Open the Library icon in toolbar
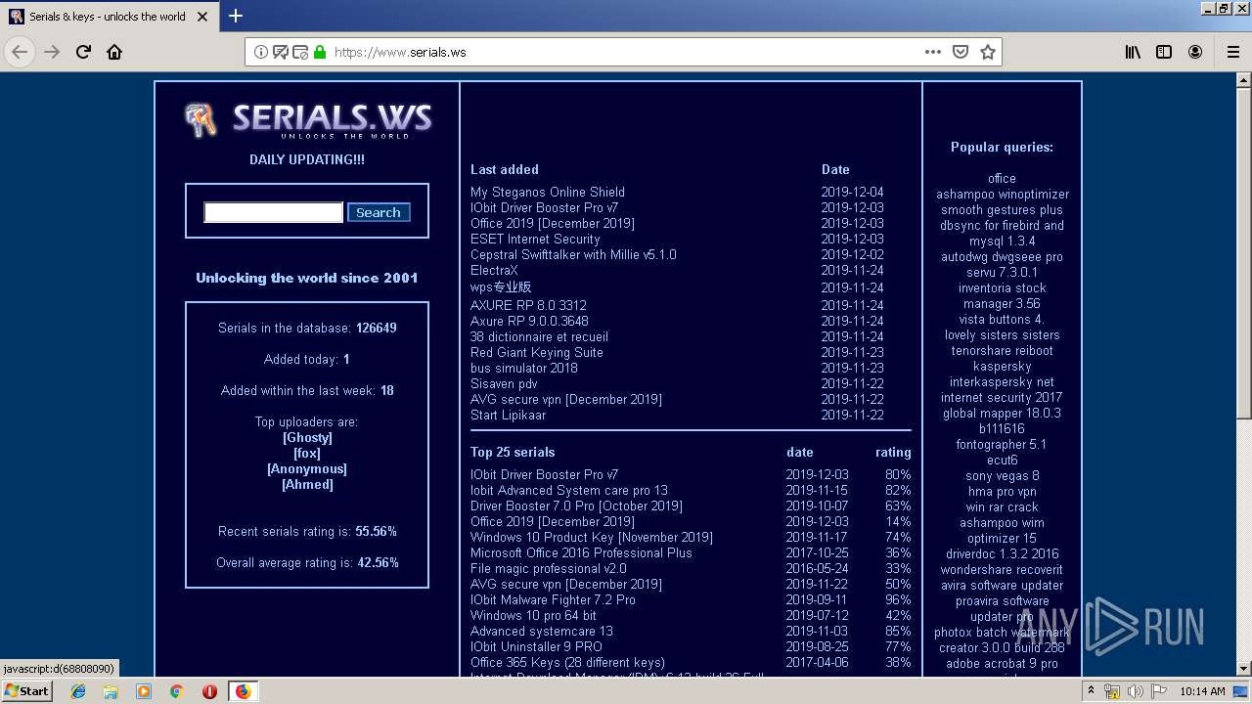 click(x=1133, y=52)
